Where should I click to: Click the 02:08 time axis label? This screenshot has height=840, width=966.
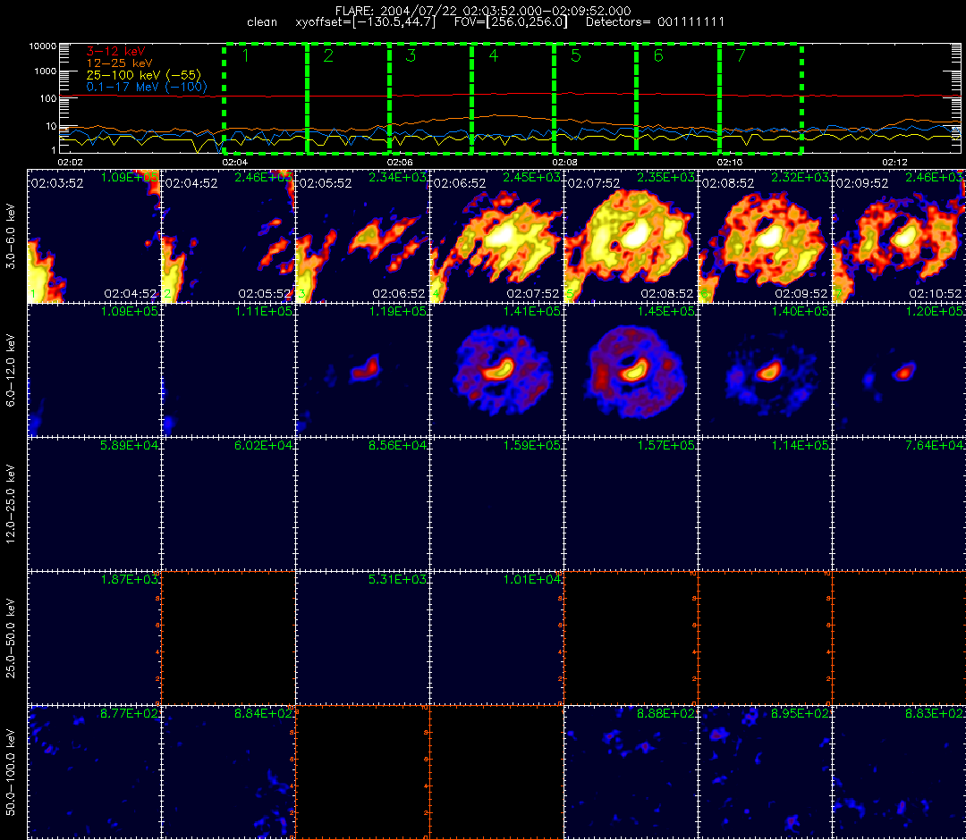(x=564, y=163)
